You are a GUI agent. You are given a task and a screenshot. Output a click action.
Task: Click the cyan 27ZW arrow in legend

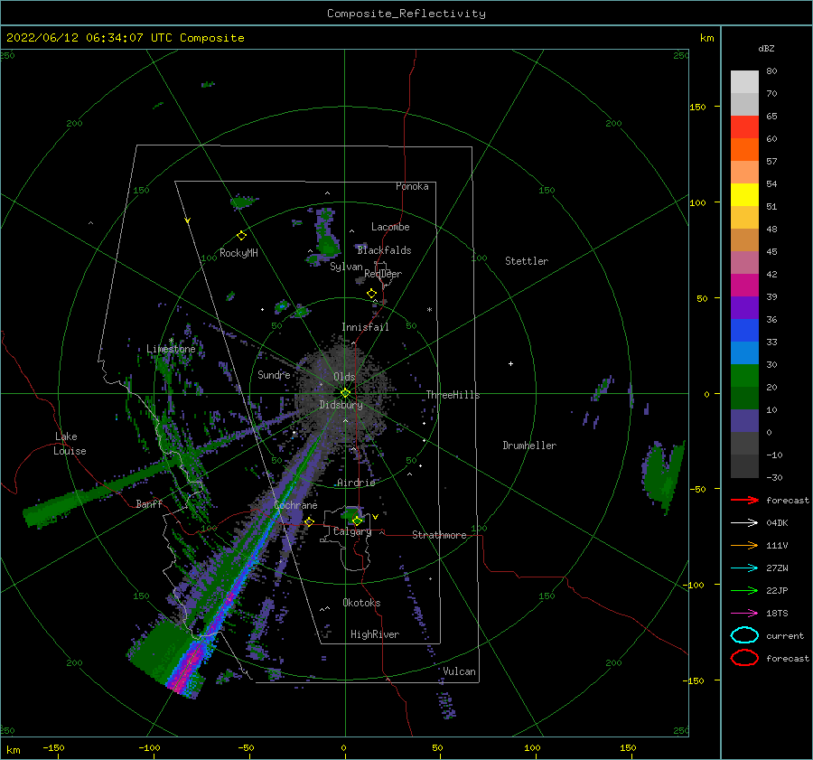[744, 568]
